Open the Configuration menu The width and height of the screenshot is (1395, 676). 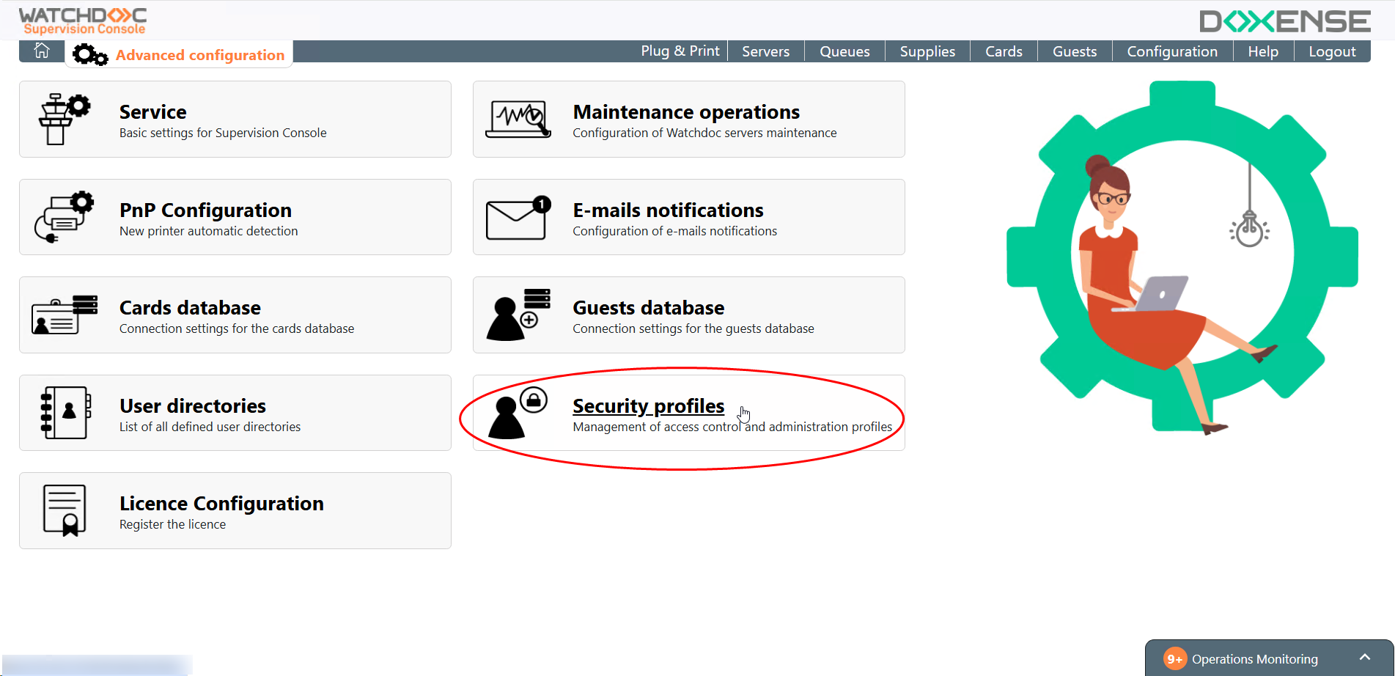click(1171, 51)
